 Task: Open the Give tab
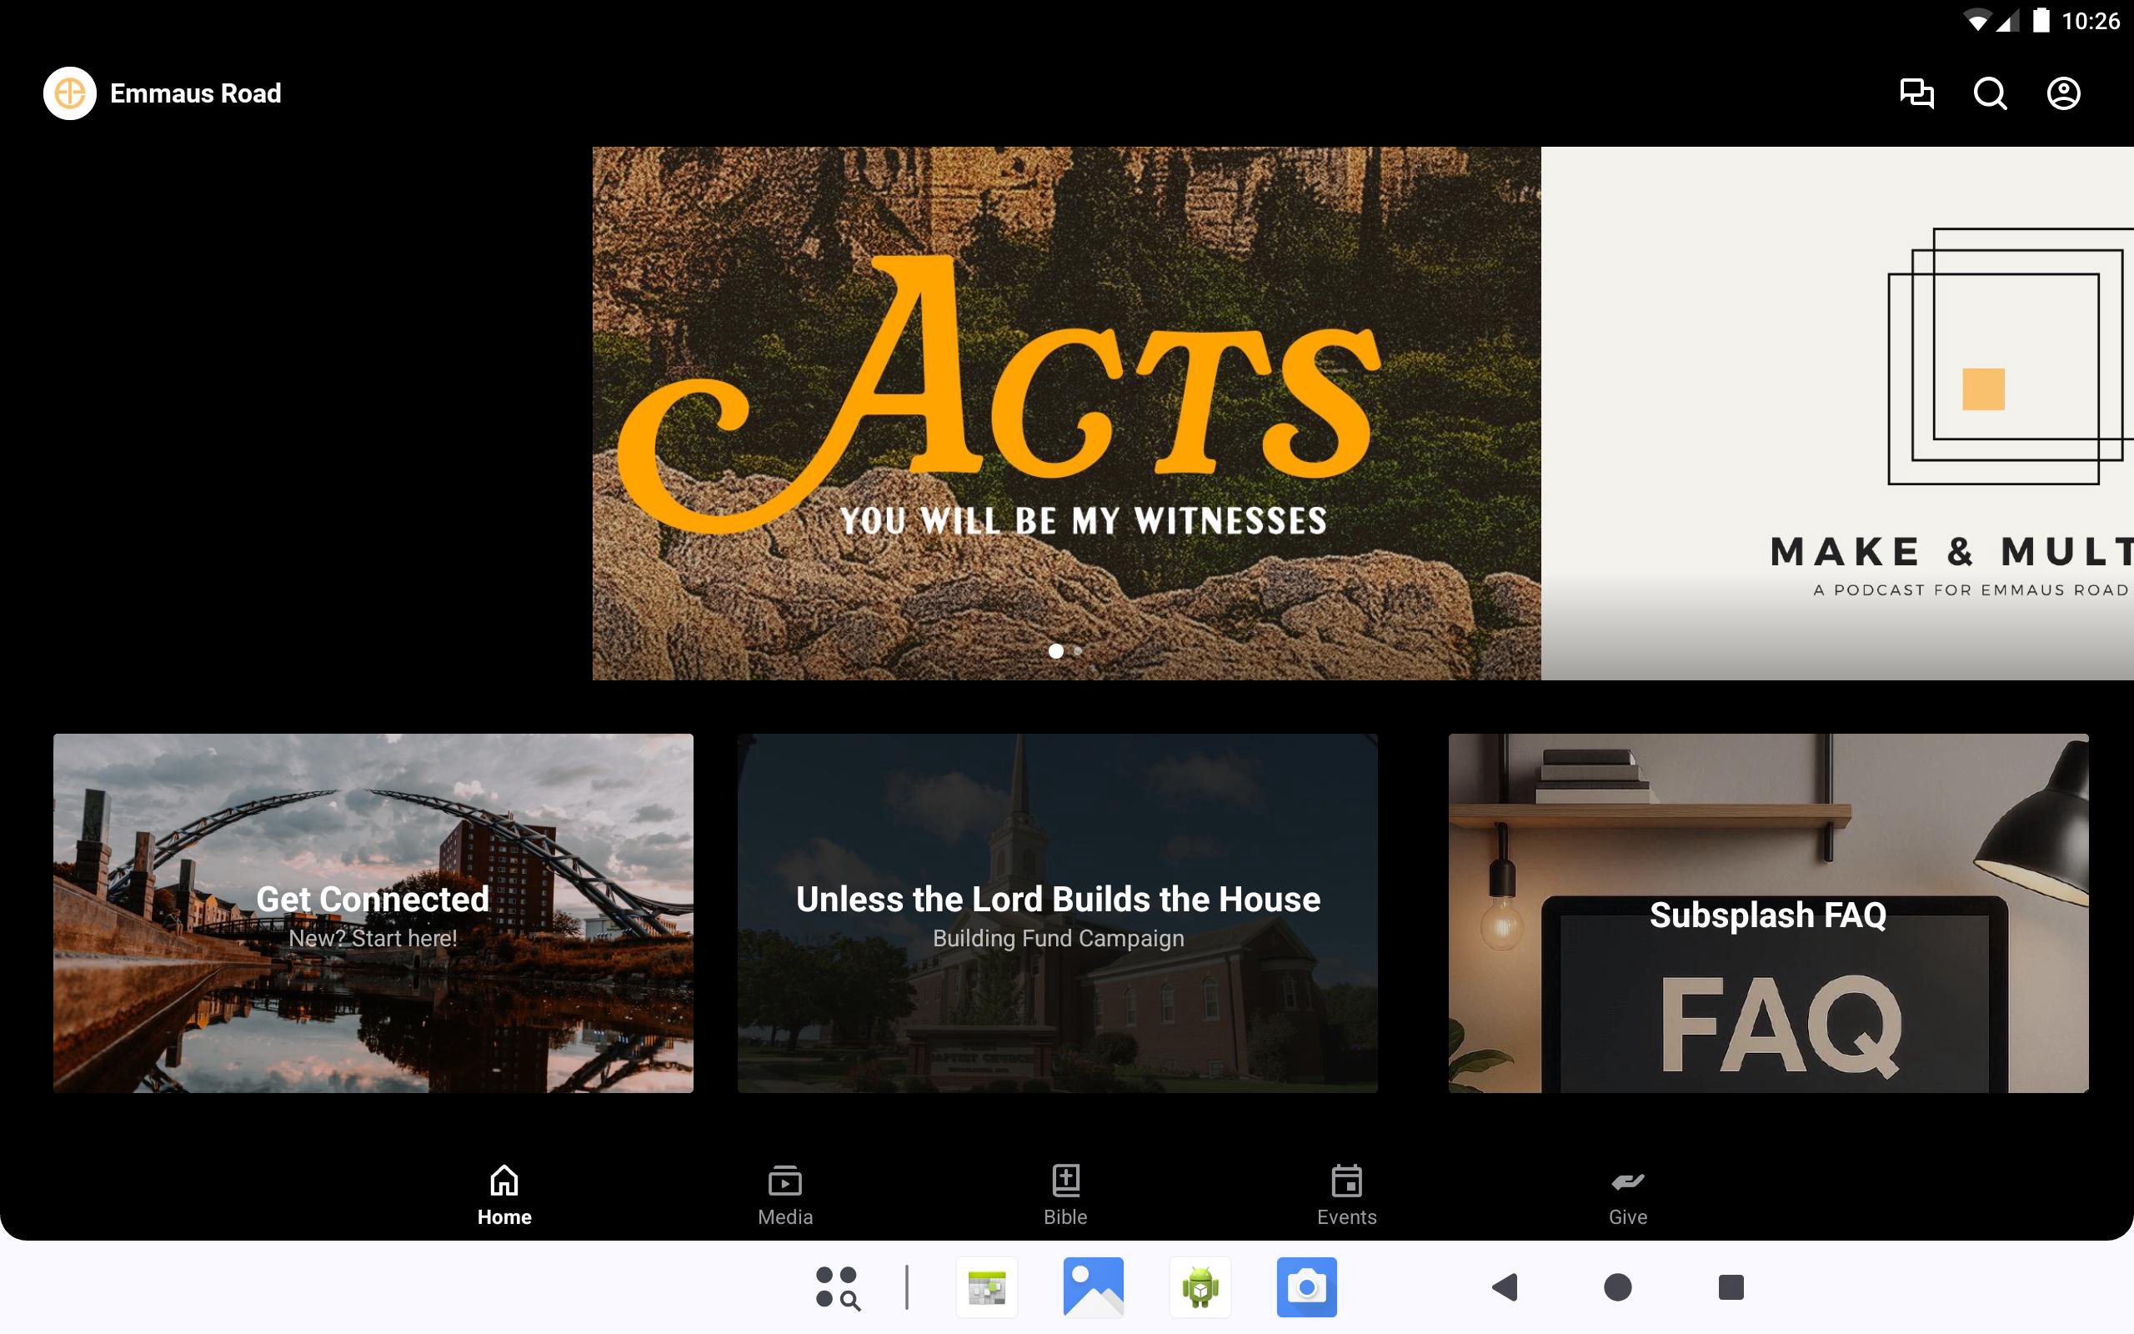[x=1627, y=1195]
